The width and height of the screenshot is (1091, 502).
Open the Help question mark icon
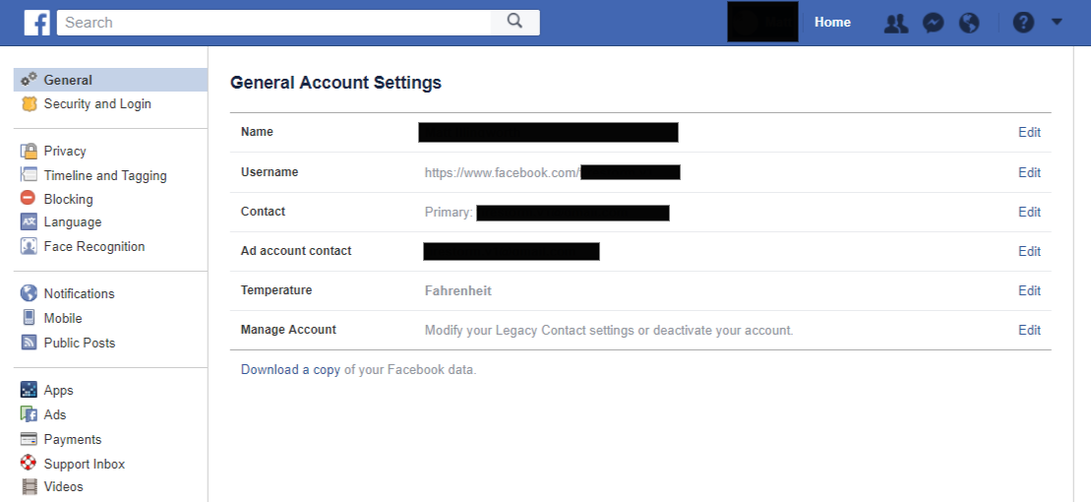[1023, 23]
